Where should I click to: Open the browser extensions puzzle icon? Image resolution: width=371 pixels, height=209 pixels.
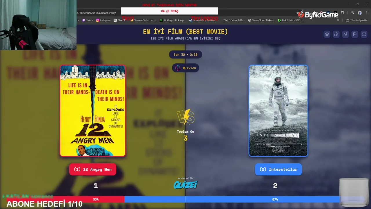(343, 13)
